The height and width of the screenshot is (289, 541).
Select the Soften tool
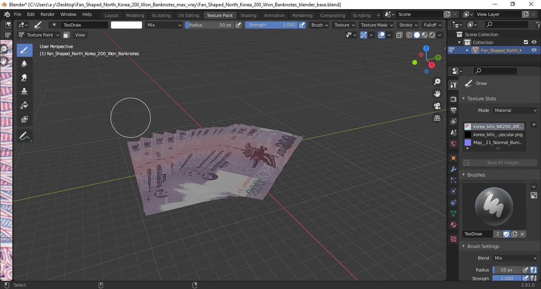coord(24,64)
